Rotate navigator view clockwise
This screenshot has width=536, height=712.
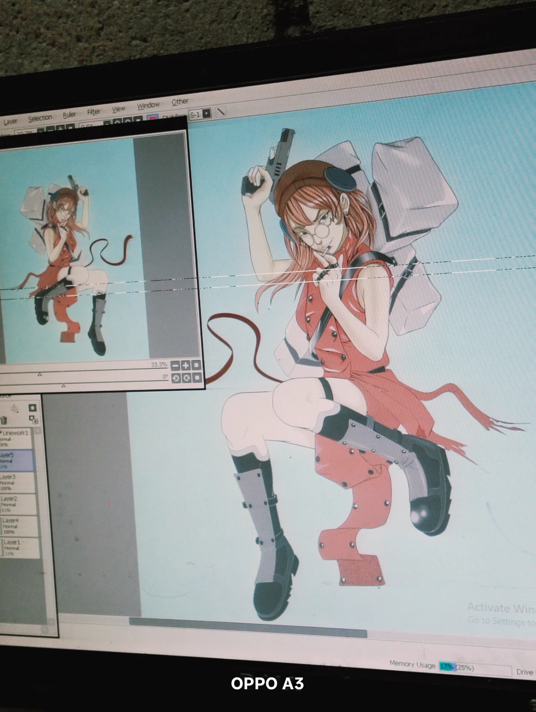click(186, 378)
